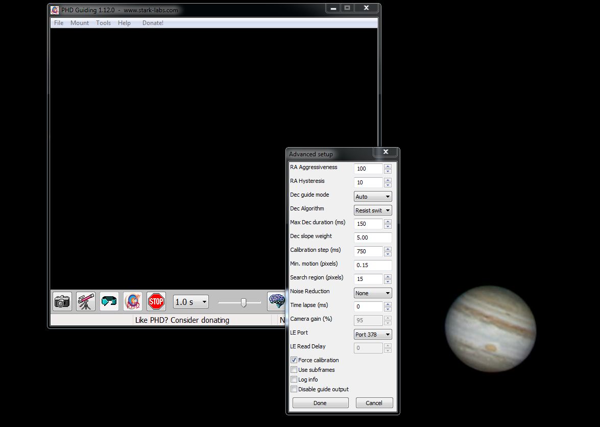Open the Tools menu
Viewport: 600px width, 427px height.
[103, 23]
